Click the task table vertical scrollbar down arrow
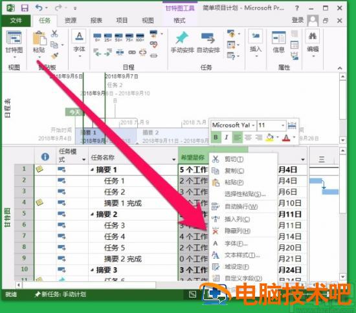 tap(342, 277)
